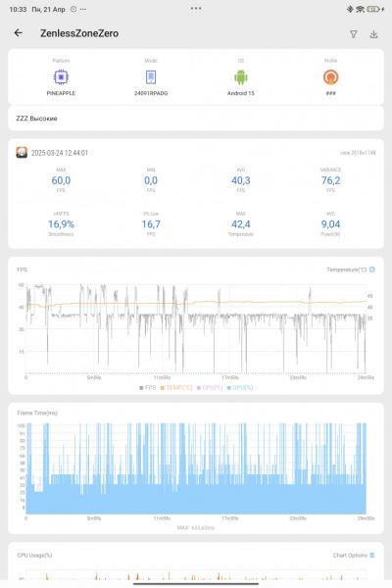Viewport: 392px width, 588px height.
Task: Open Temperature(°C) chart settings gear
Action: (x=372, y=269)
